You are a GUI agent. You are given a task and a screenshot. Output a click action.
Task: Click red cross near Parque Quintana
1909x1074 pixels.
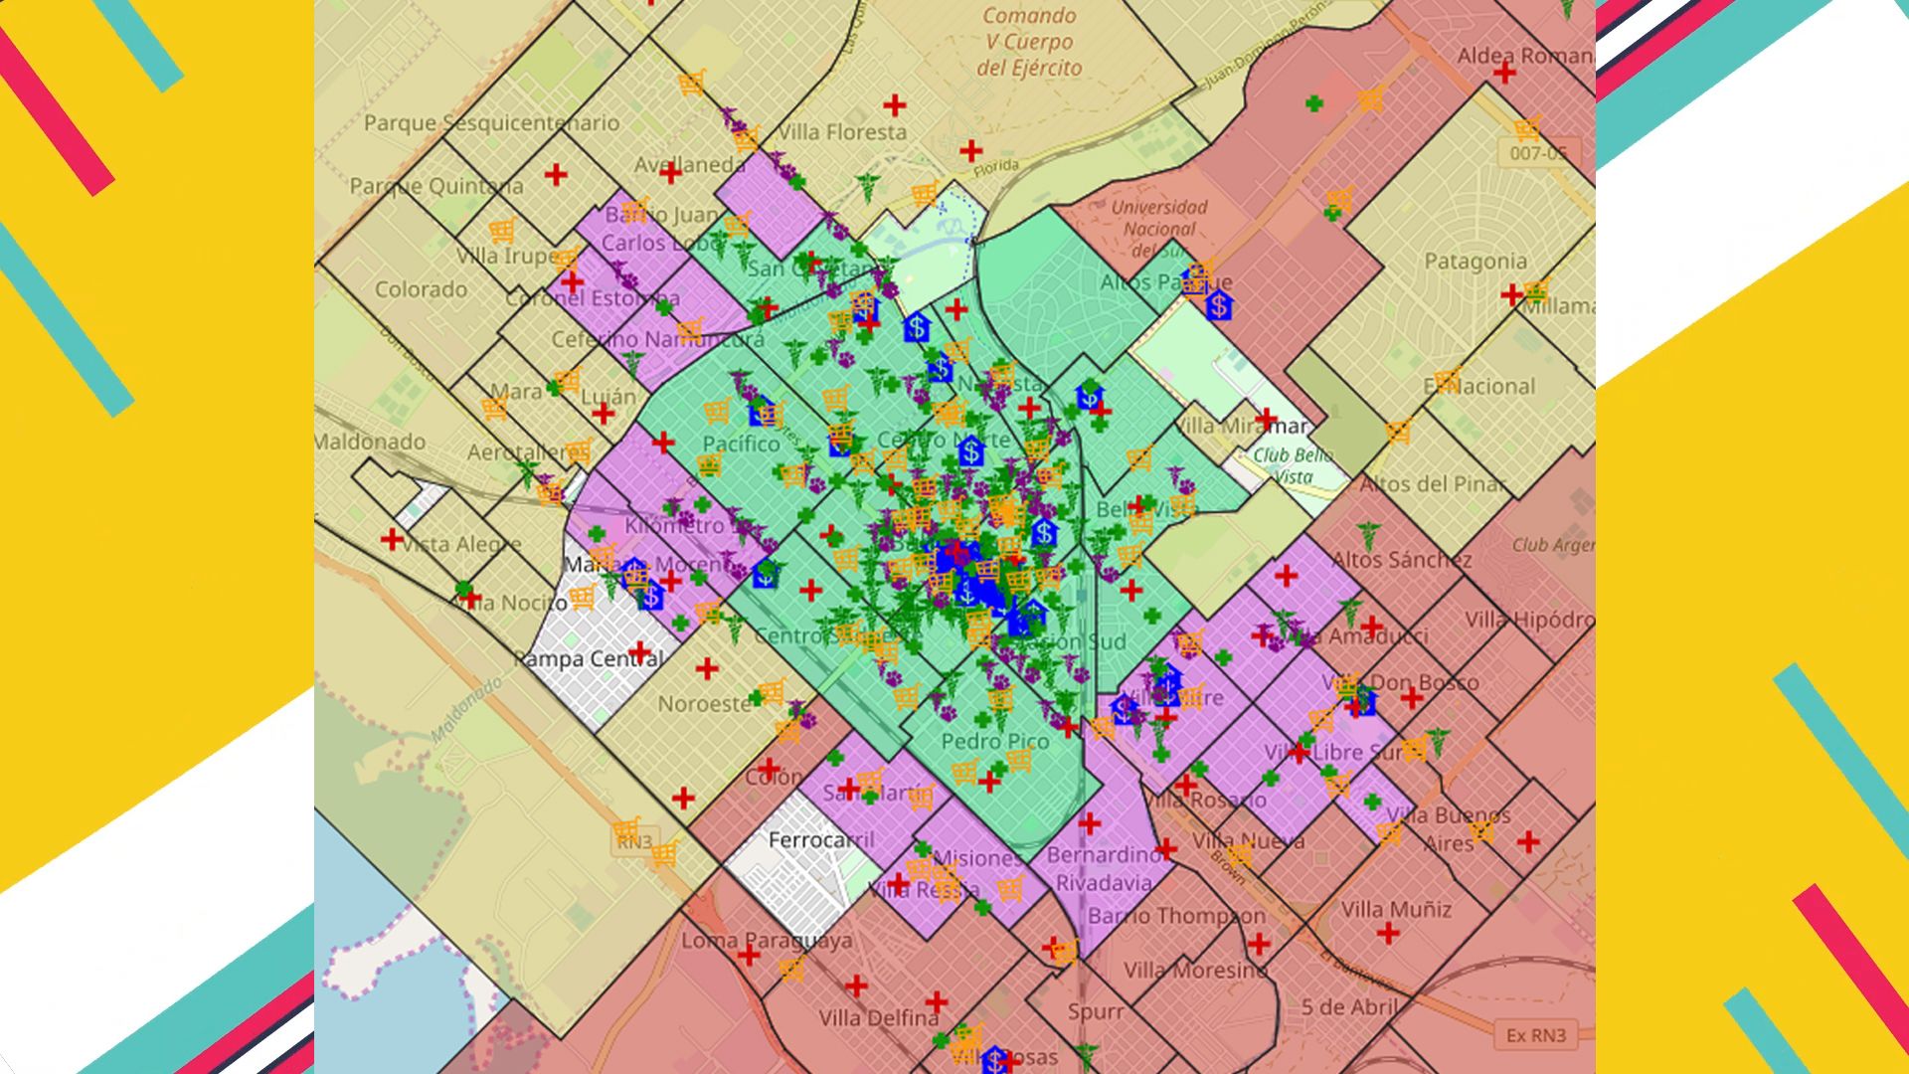[556, 175]
